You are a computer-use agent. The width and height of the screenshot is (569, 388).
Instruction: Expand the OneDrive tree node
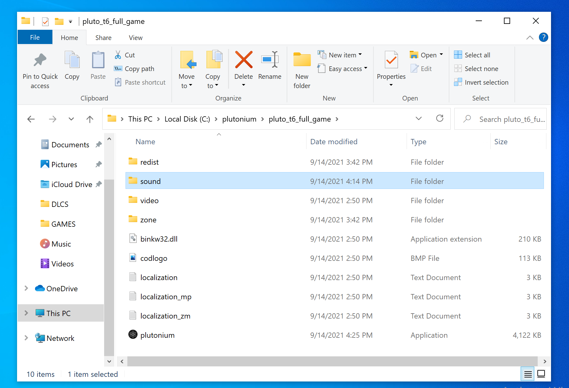[x=26, y=288]
